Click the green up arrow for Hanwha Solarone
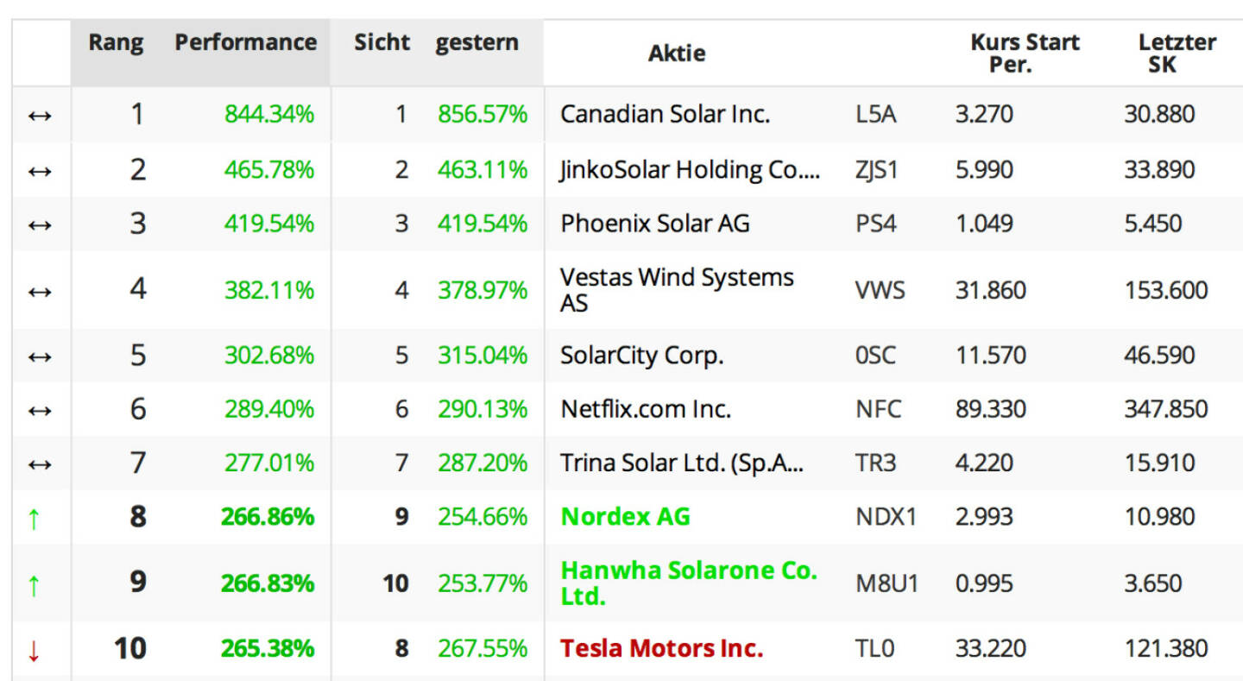Screen dimensions: 1243x681 click(x=34, y=584)
